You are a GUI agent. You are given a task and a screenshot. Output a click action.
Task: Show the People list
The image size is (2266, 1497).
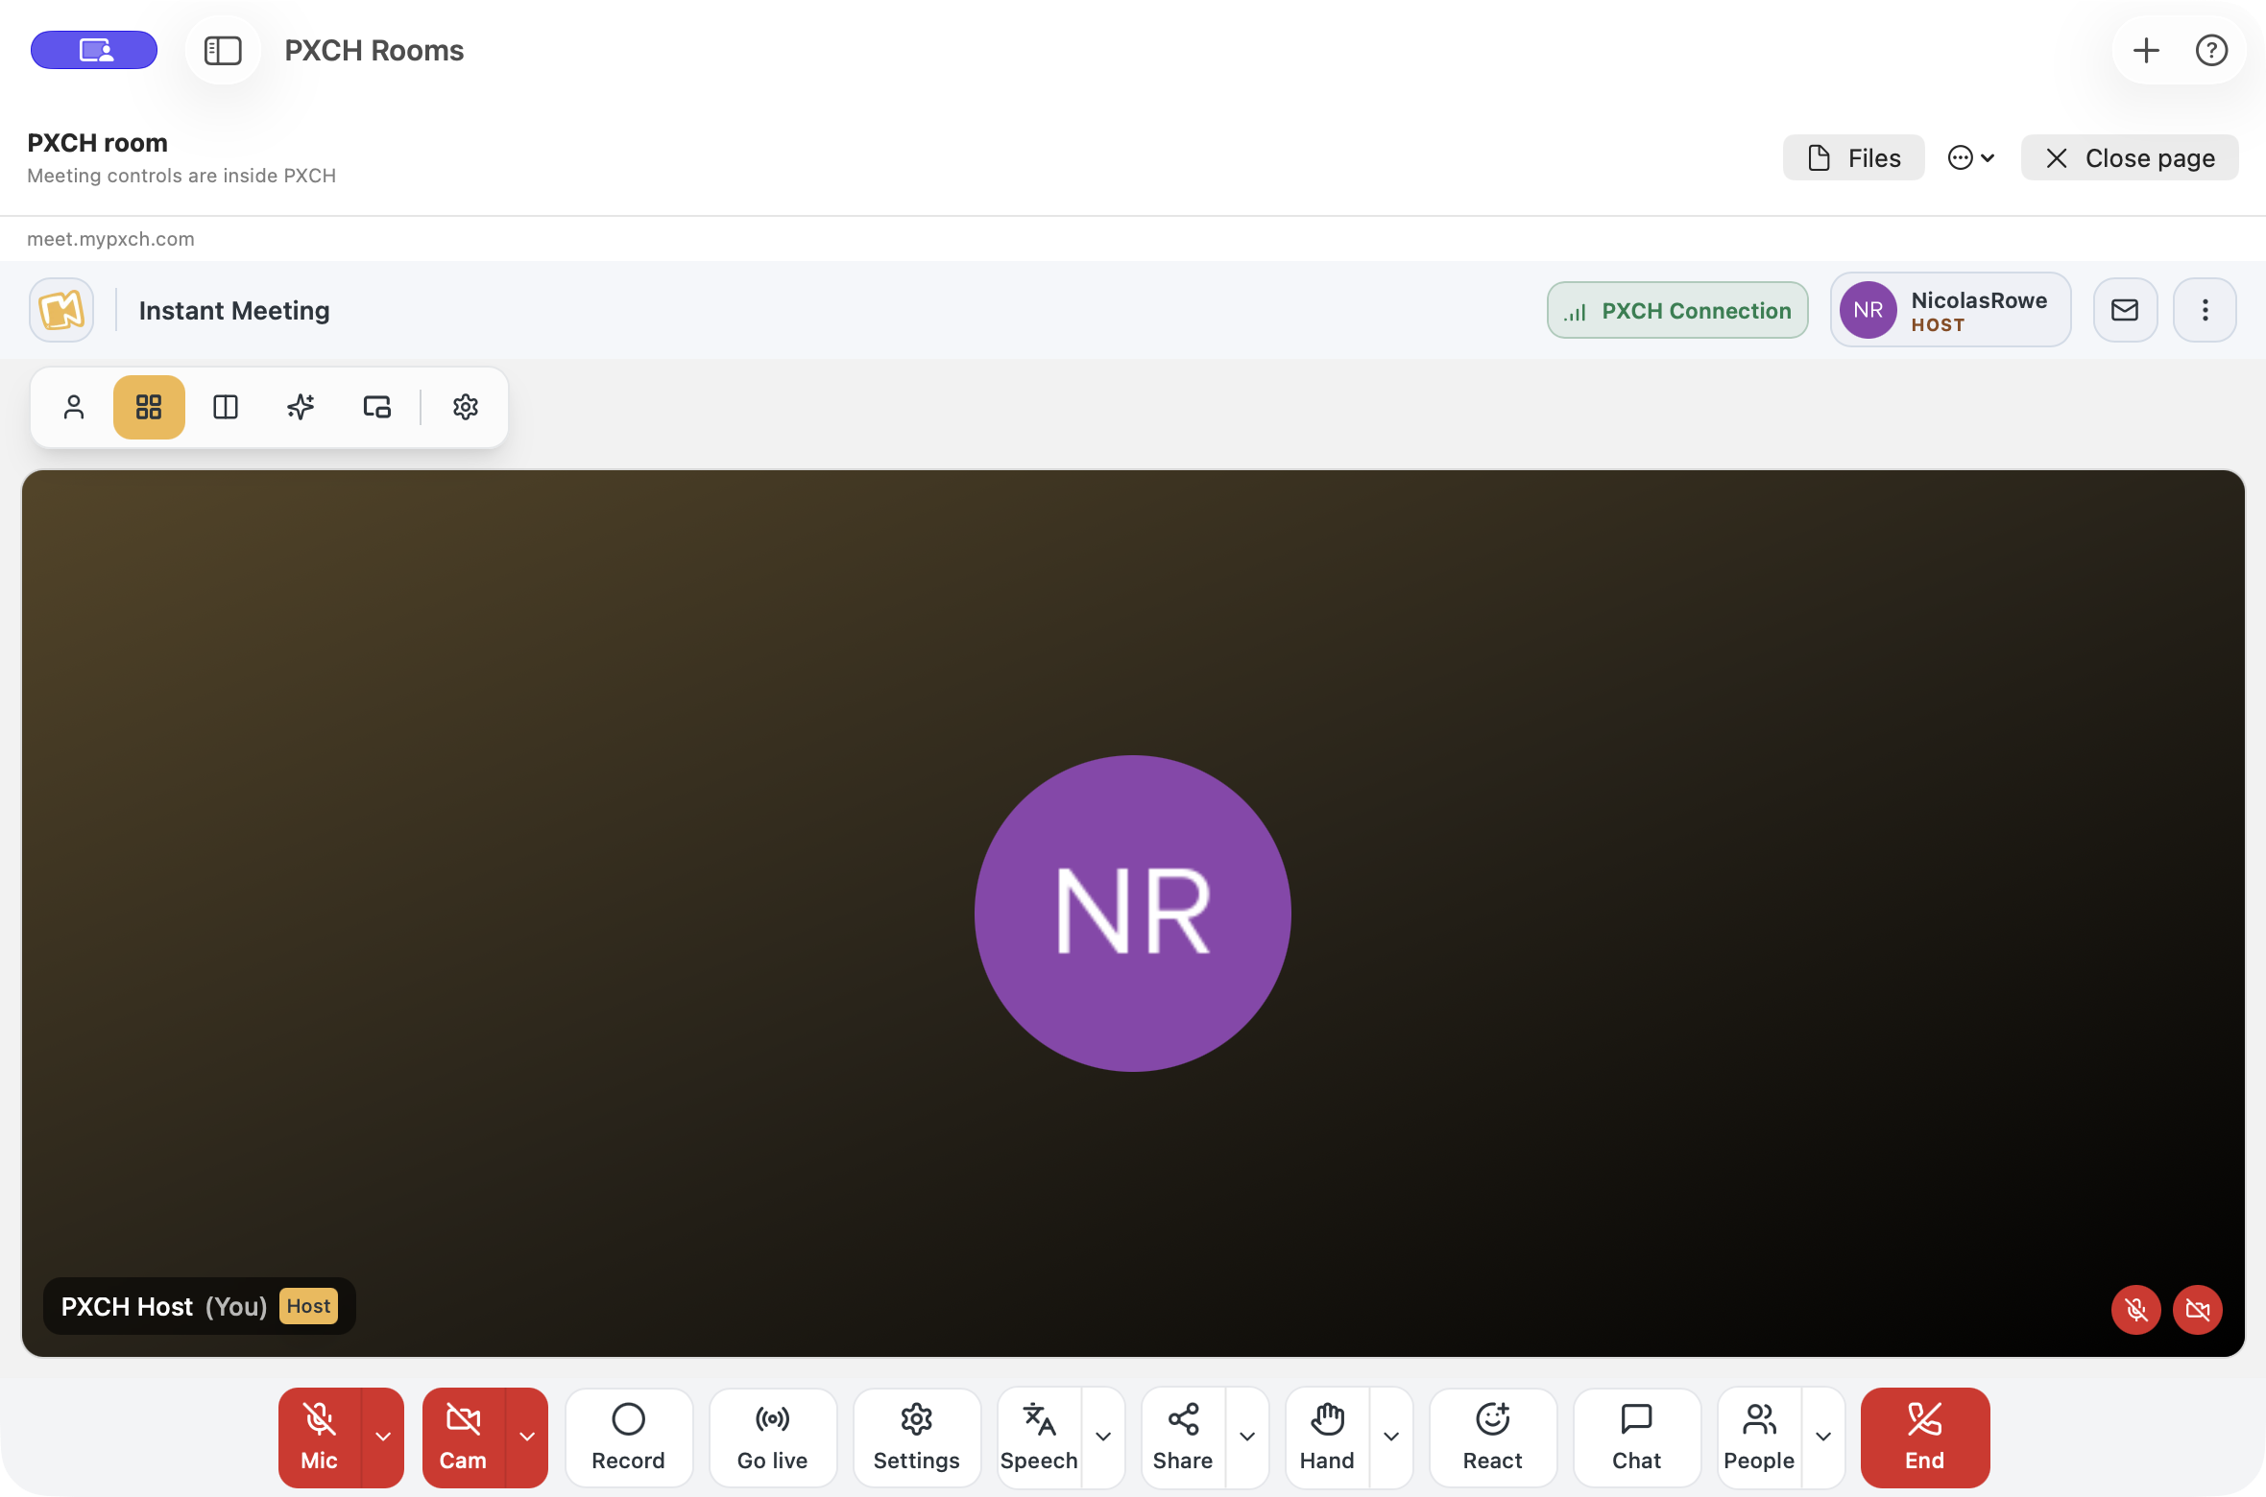tap(1760, 1437)
